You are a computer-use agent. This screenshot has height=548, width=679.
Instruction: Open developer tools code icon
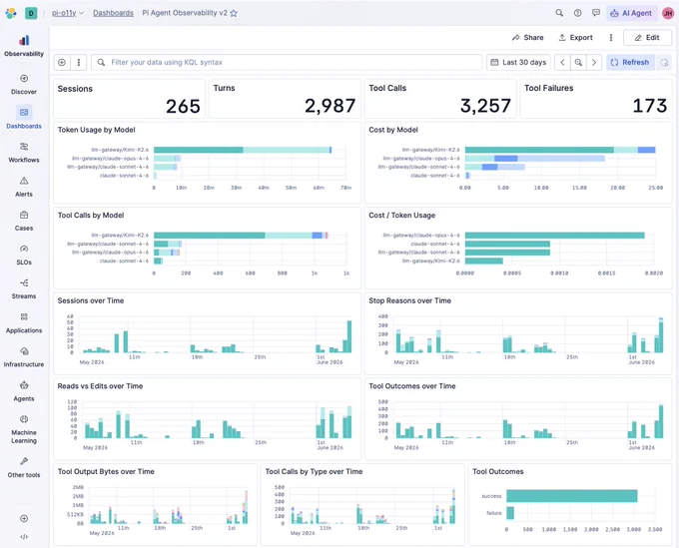[24, 537]
